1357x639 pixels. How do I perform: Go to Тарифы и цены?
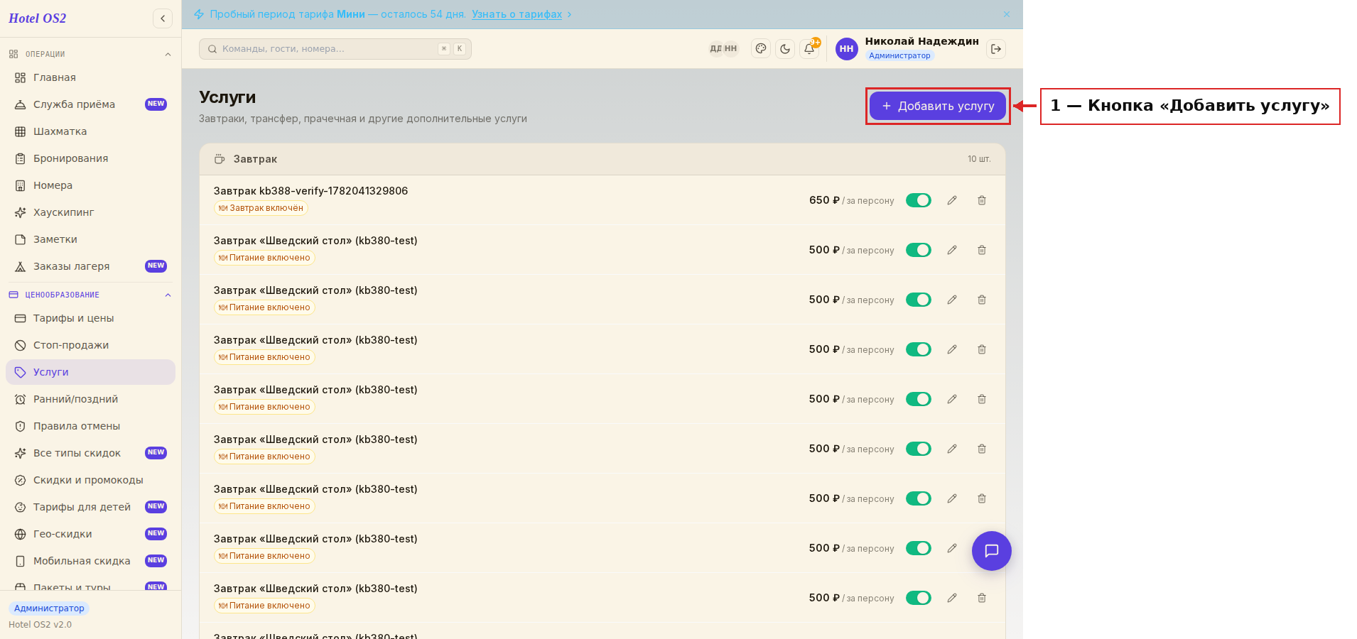click(x=90, y=318)
